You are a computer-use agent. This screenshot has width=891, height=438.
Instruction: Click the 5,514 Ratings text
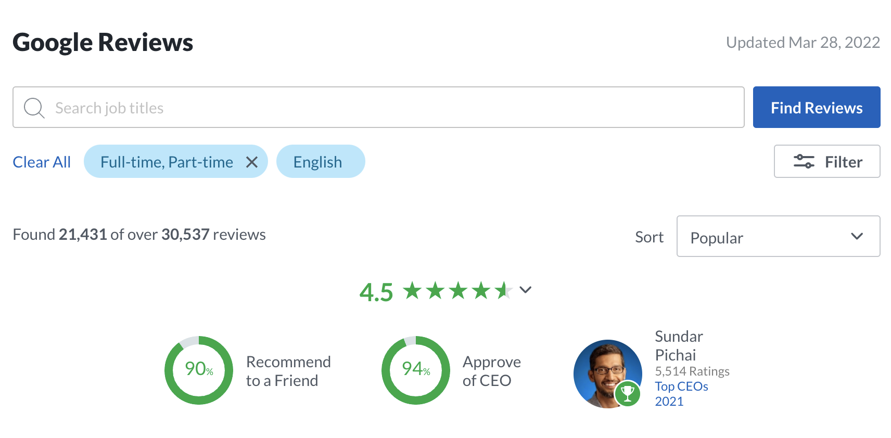(x=692, y=371)
